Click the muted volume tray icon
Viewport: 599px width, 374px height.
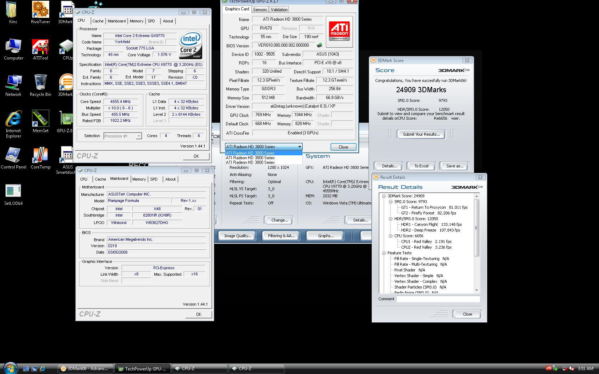tap(572, 368)
